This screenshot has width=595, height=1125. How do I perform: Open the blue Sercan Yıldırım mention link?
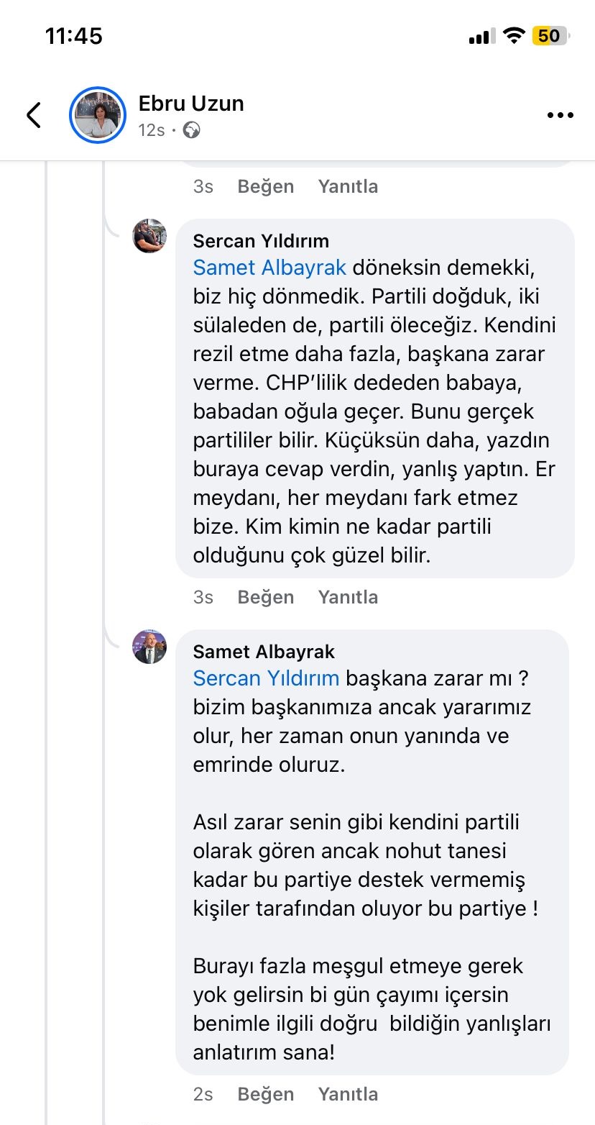266,678
